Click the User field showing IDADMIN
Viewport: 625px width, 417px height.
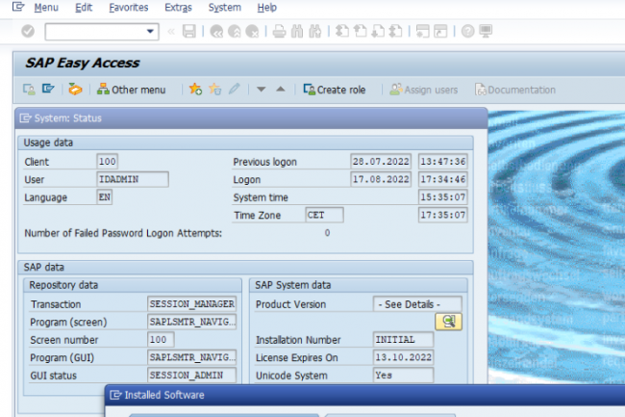point(133,179)
